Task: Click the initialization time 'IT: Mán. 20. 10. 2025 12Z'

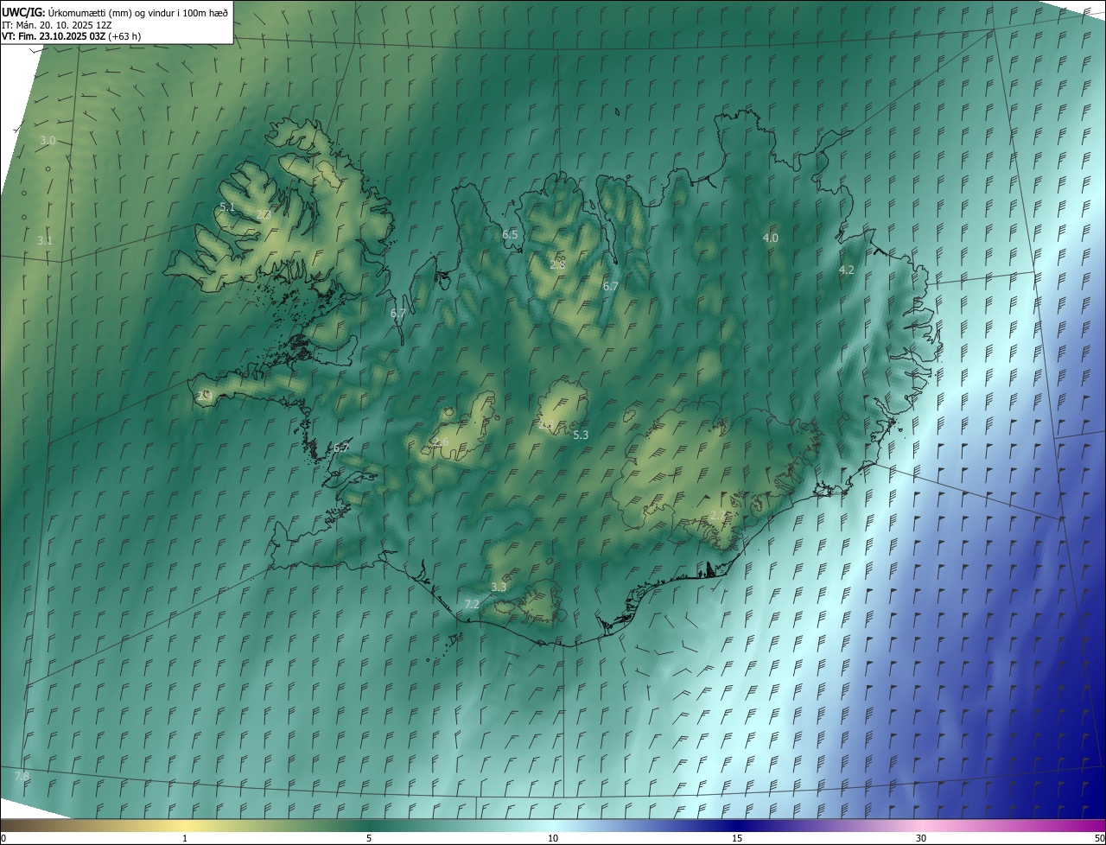Action: [57, 24]
